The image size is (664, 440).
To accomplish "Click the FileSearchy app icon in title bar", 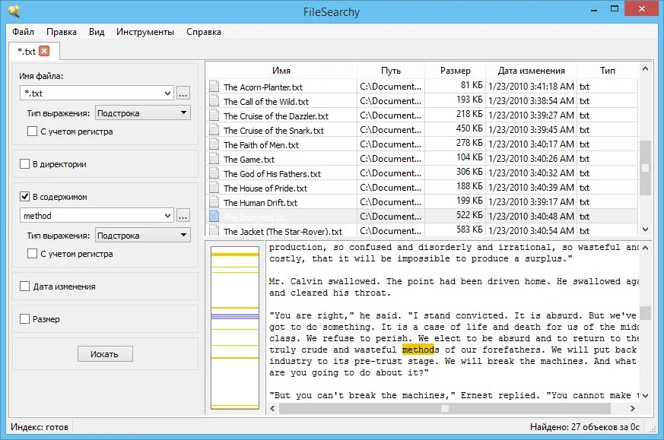I will tap(14, 11).
